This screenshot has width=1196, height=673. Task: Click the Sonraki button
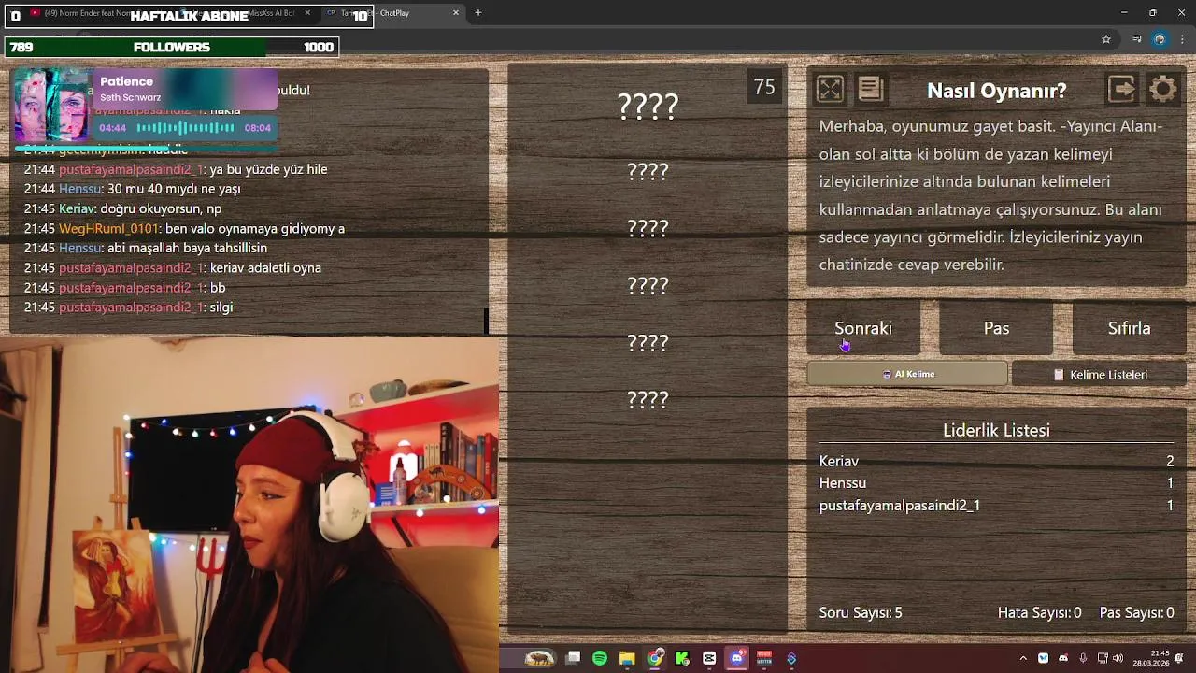click(863, 328)
